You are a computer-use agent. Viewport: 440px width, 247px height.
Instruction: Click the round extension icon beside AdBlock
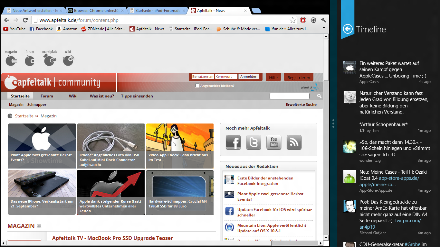[x=313, y=20]
